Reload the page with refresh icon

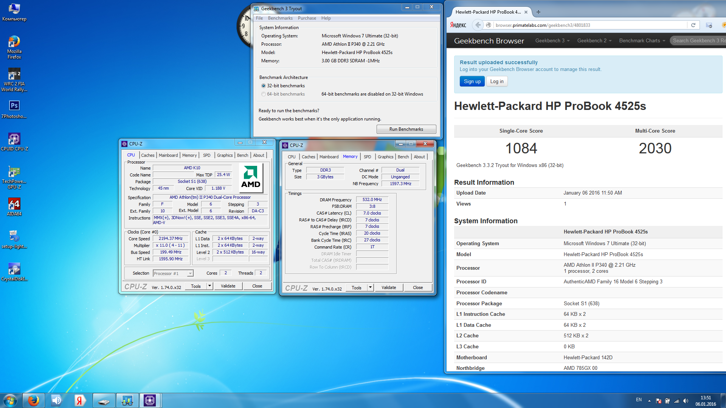coord(693,25)
